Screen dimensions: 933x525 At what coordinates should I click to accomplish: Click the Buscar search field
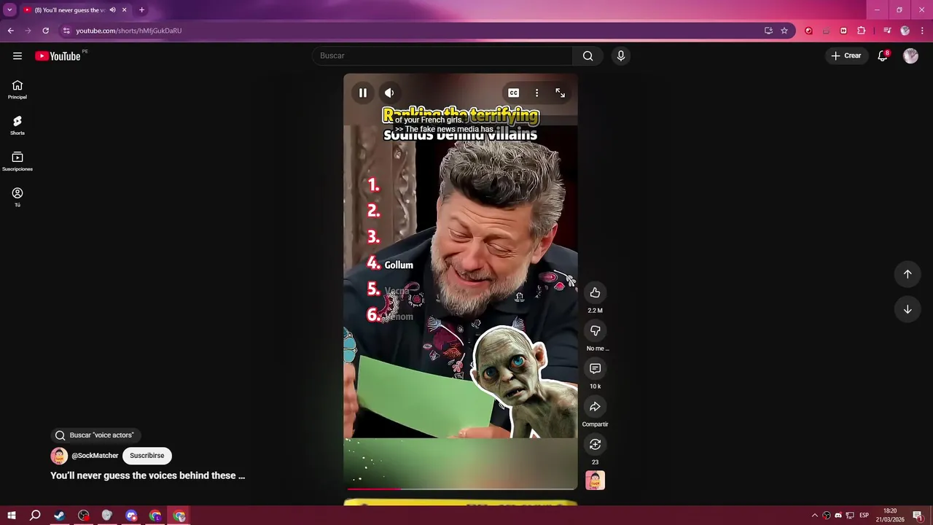tap(442, 56)
